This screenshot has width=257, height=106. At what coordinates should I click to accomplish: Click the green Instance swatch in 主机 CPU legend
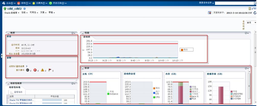pyautogui.click(x=108, y=94)
